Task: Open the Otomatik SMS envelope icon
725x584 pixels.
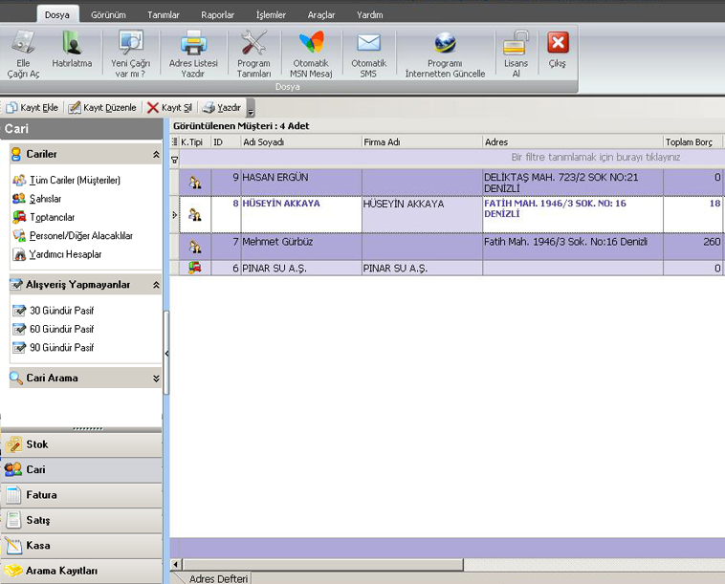Action: click(368, 44)
